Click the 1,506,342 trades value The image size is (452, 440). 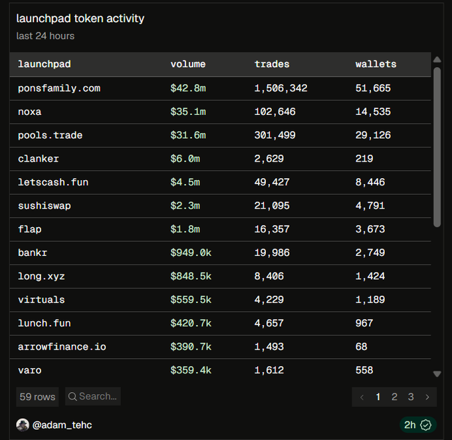coord(281,88)
